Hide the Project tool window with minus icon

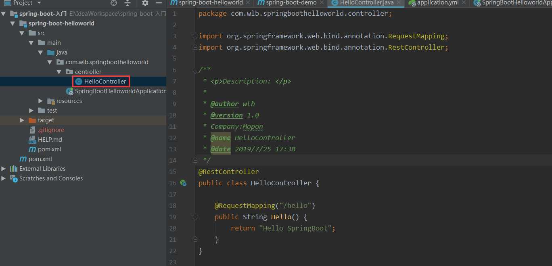(x=159, y=3)
